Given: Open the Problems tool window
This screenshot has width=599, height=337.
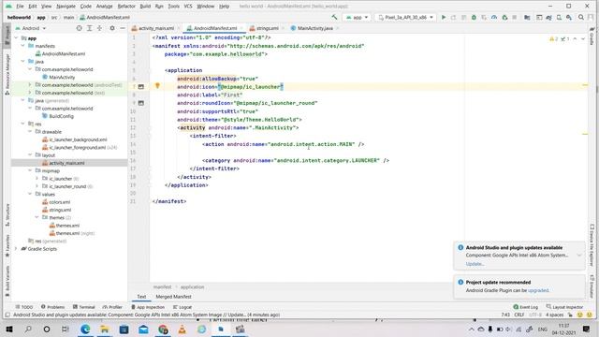Looking at the screenshot, I should point(53,307).
